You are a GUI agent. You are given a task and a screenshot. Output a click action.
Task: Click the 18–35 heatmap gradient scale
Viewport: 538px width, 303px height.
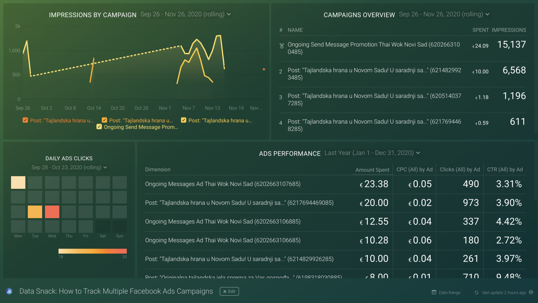tap(93, 251)
